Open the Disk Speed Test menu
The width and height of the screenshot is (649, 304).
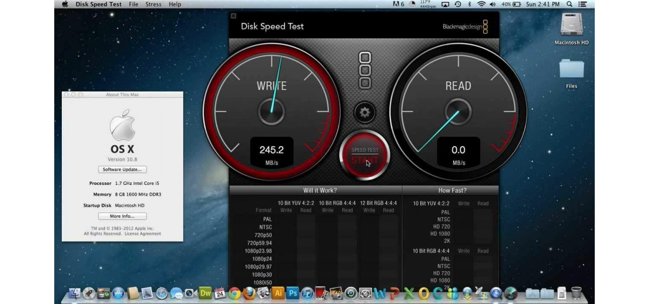pos(98,4)
